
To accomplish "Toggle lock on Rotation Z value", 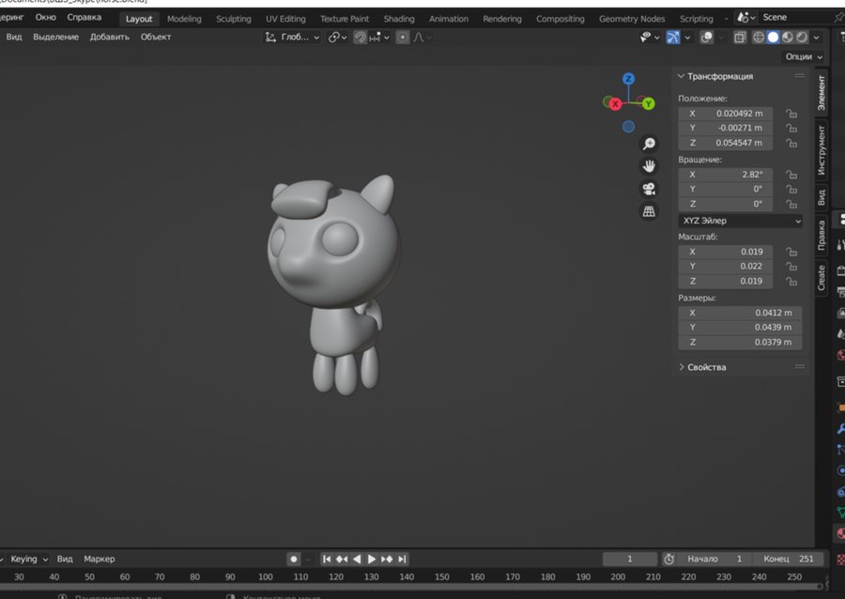I will (791, 204).
